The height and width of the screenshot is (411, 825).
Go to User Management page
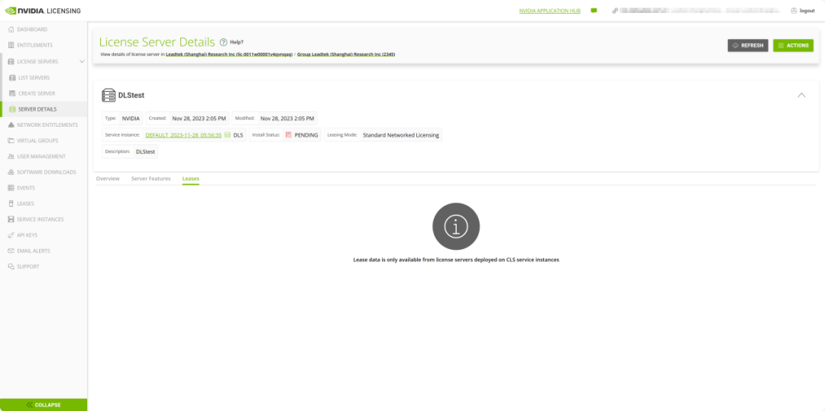[41, 157]
